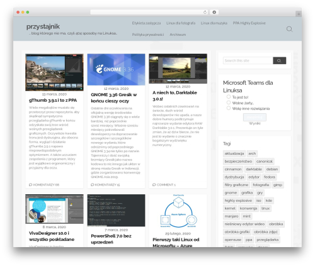The width and height of the screenshot is (315, 266).
Task: Select the 'nieliniowy edytor wideo' tag
Action: pos(244,224)
